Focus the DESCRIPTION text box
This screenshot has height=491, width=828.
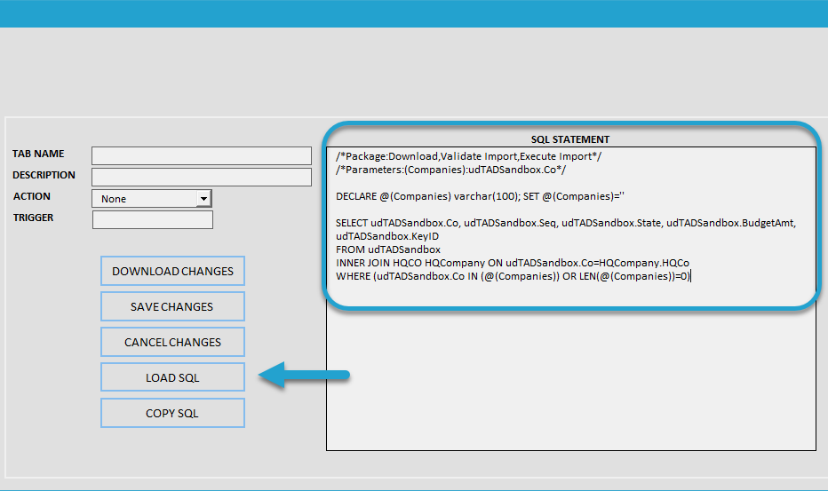point(201,177)
